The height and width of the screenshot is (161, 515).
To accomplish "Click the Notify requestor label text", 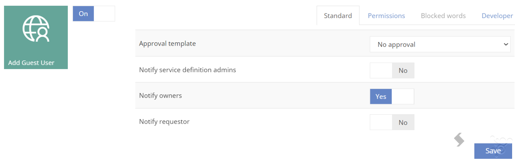I will 164,122.
